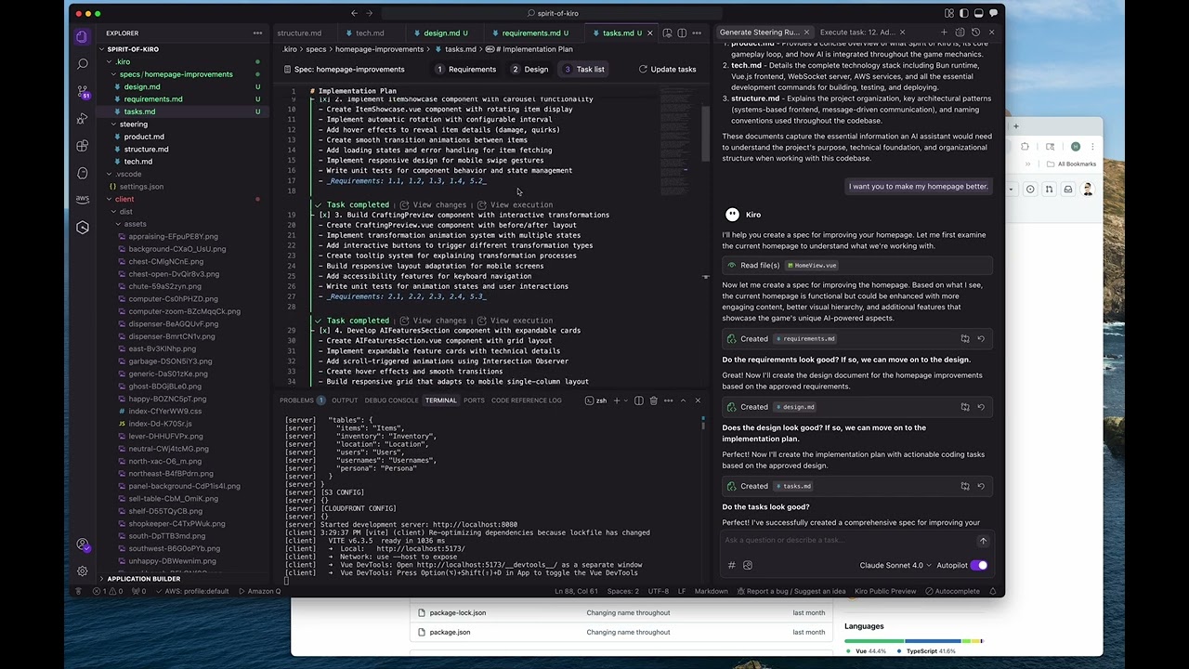1189x669 pixels.
Task: Open the Debug Console tab
Action: tap(391, 400)
